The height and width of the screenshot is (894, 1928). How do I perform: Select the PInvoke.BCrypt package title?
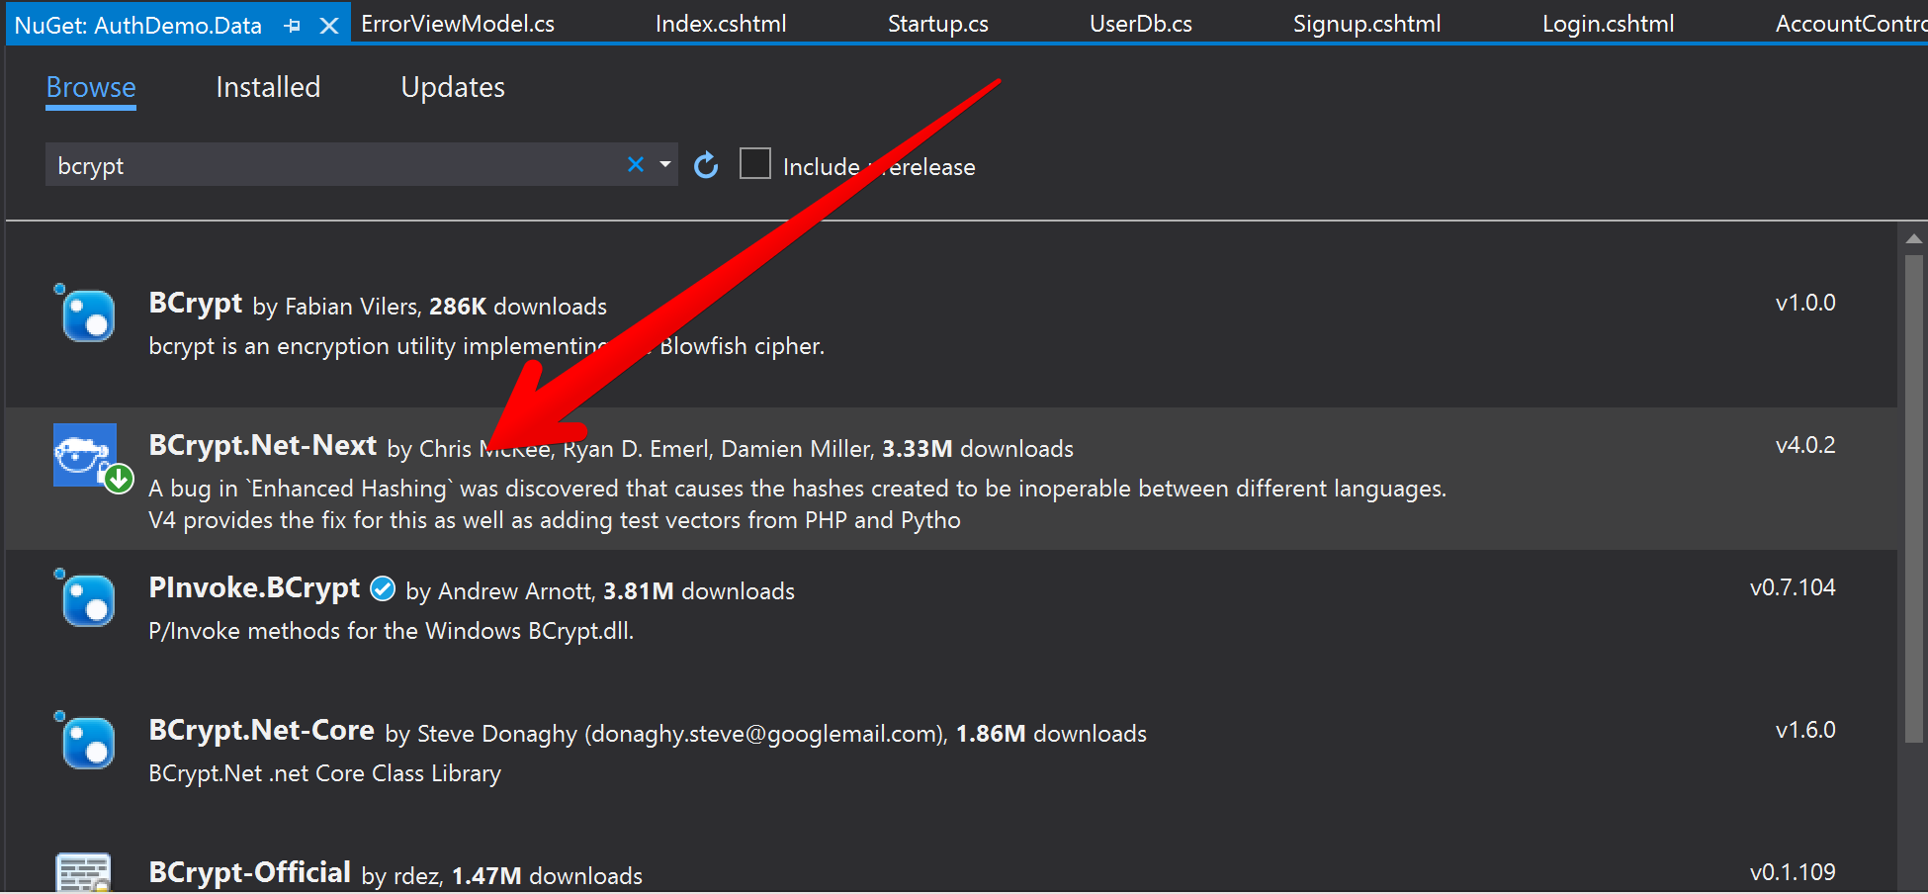[x=254, y=588]
